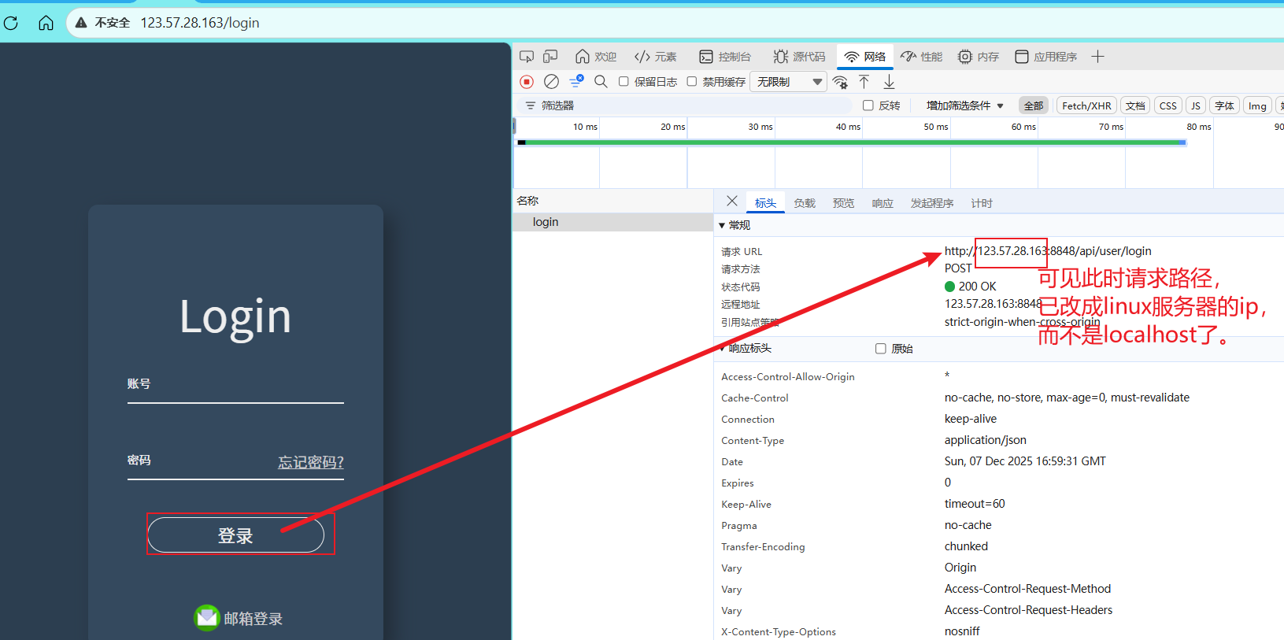Enable preserve log (保留日志) checkbox
This screenshot has height=640, width=1284.
click(x=623, y=81)
